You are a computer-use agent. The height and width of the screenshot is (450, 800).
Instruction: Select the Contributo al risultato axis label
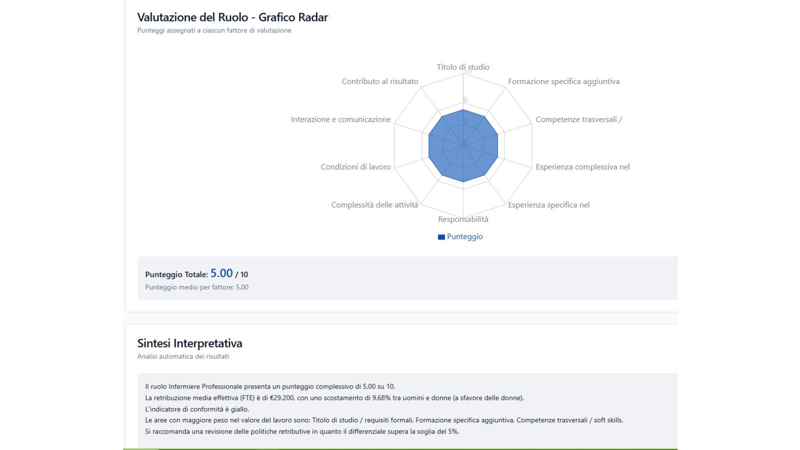pyautogui.click(x=379, y=81)
